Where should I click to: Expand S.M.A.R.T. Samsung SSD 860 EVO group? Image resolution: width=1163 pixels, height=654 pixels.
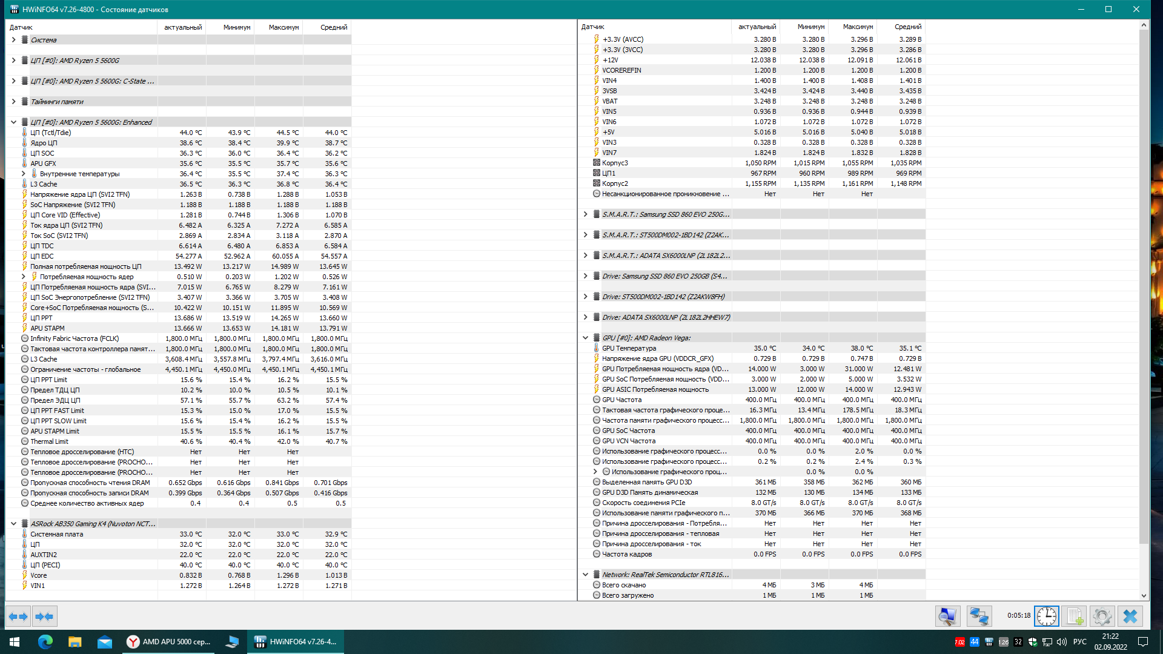pos(585,214)
